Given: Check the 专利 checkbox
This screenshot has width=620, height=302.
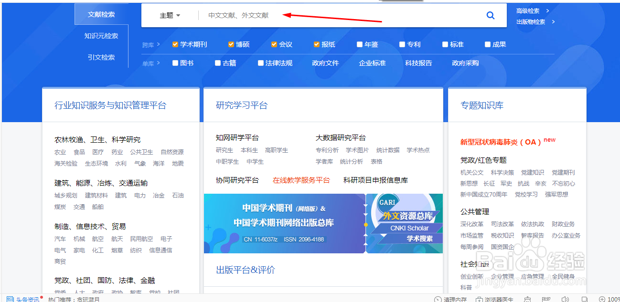Looking at the screenshot, I should [402, 44].
